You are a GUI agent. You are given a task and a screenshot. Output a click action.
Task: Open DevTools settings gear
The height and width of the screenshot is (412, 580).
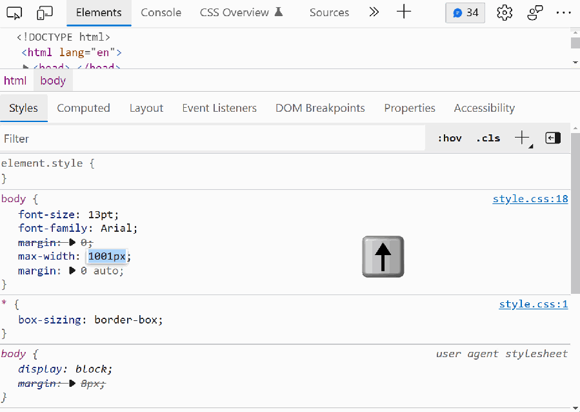pyautogui.click(x=505, y=13)
